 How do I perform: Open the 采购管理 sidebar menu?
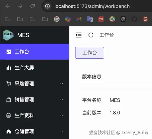35,84
